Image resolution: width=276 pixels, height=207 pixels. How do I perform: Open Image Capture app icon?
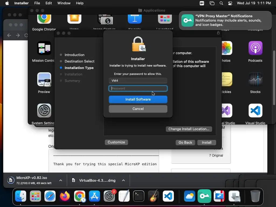coord(105,19)
